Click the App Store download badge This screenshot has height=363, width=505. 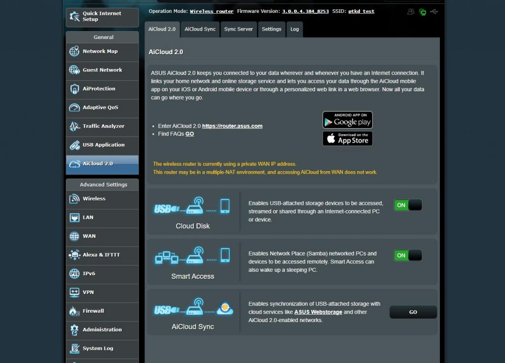point(348,139)
